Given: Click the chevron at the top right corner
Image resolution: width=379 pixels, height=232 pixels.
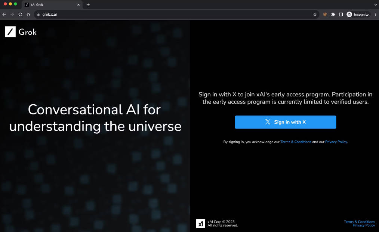Looking at the screenshot, I should [x=375, y=4].
